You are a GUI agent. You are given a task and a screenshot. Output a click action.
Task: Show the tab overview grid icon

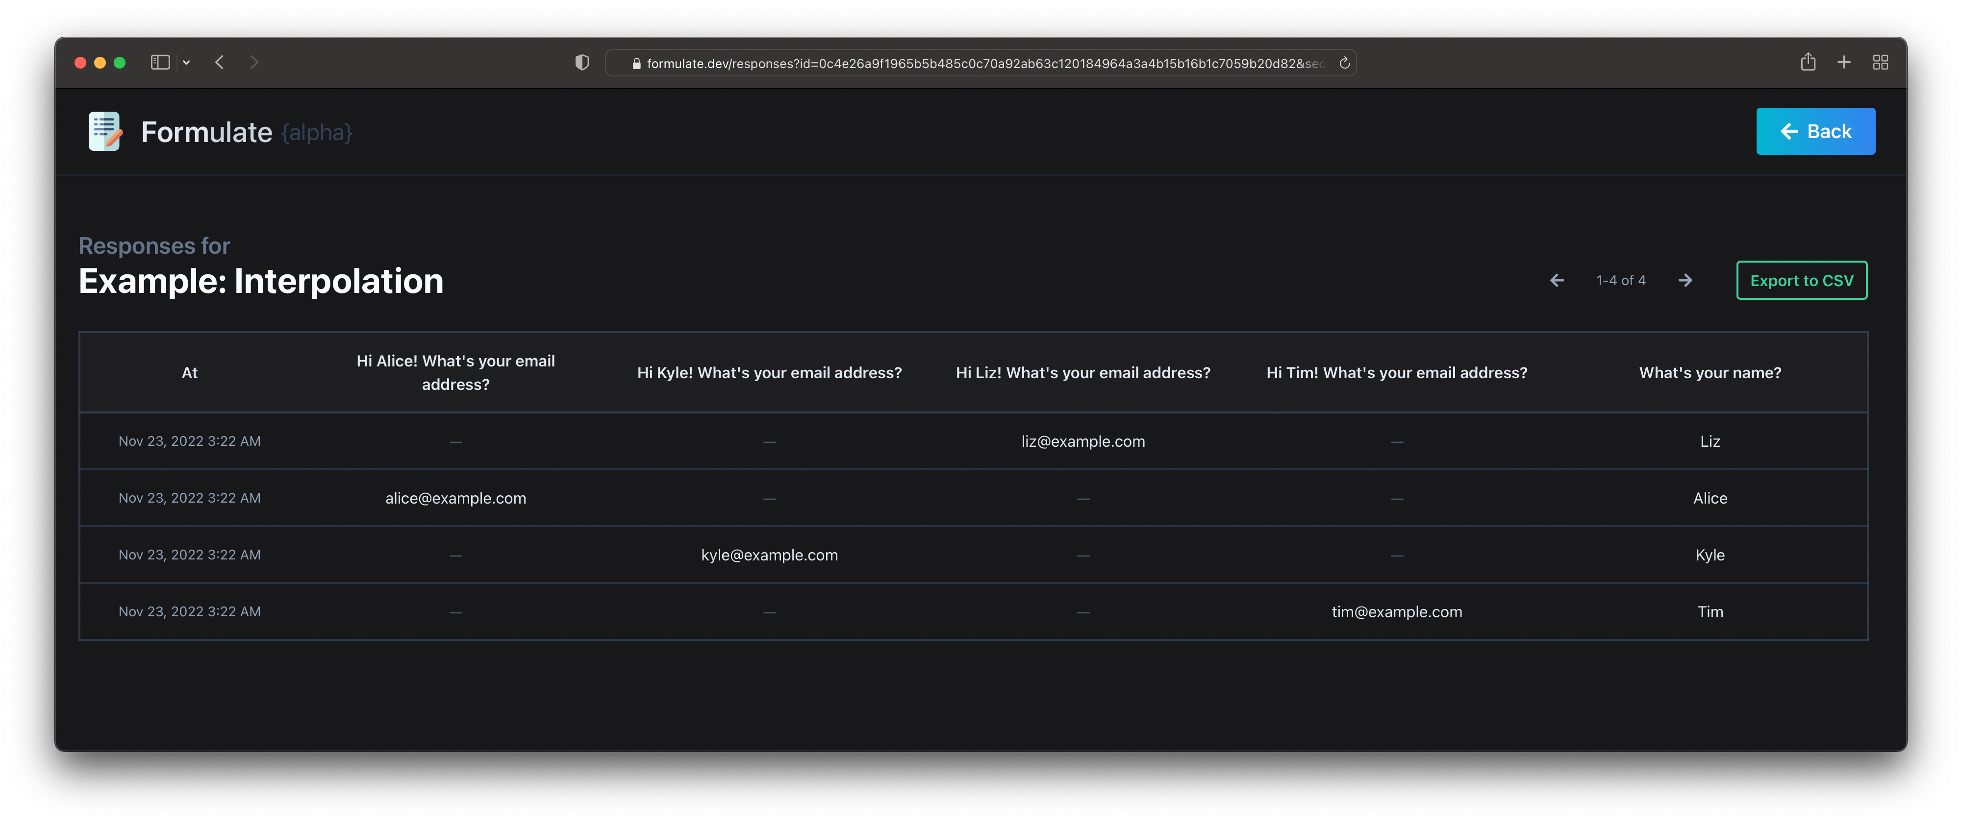pyautogui.click(x=1880, y=62)
